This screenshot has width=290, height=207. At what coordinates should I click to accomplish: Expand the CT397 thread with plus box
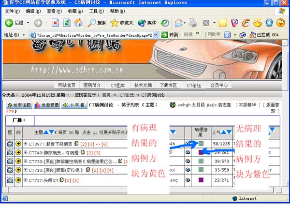[x=26, y=144]
